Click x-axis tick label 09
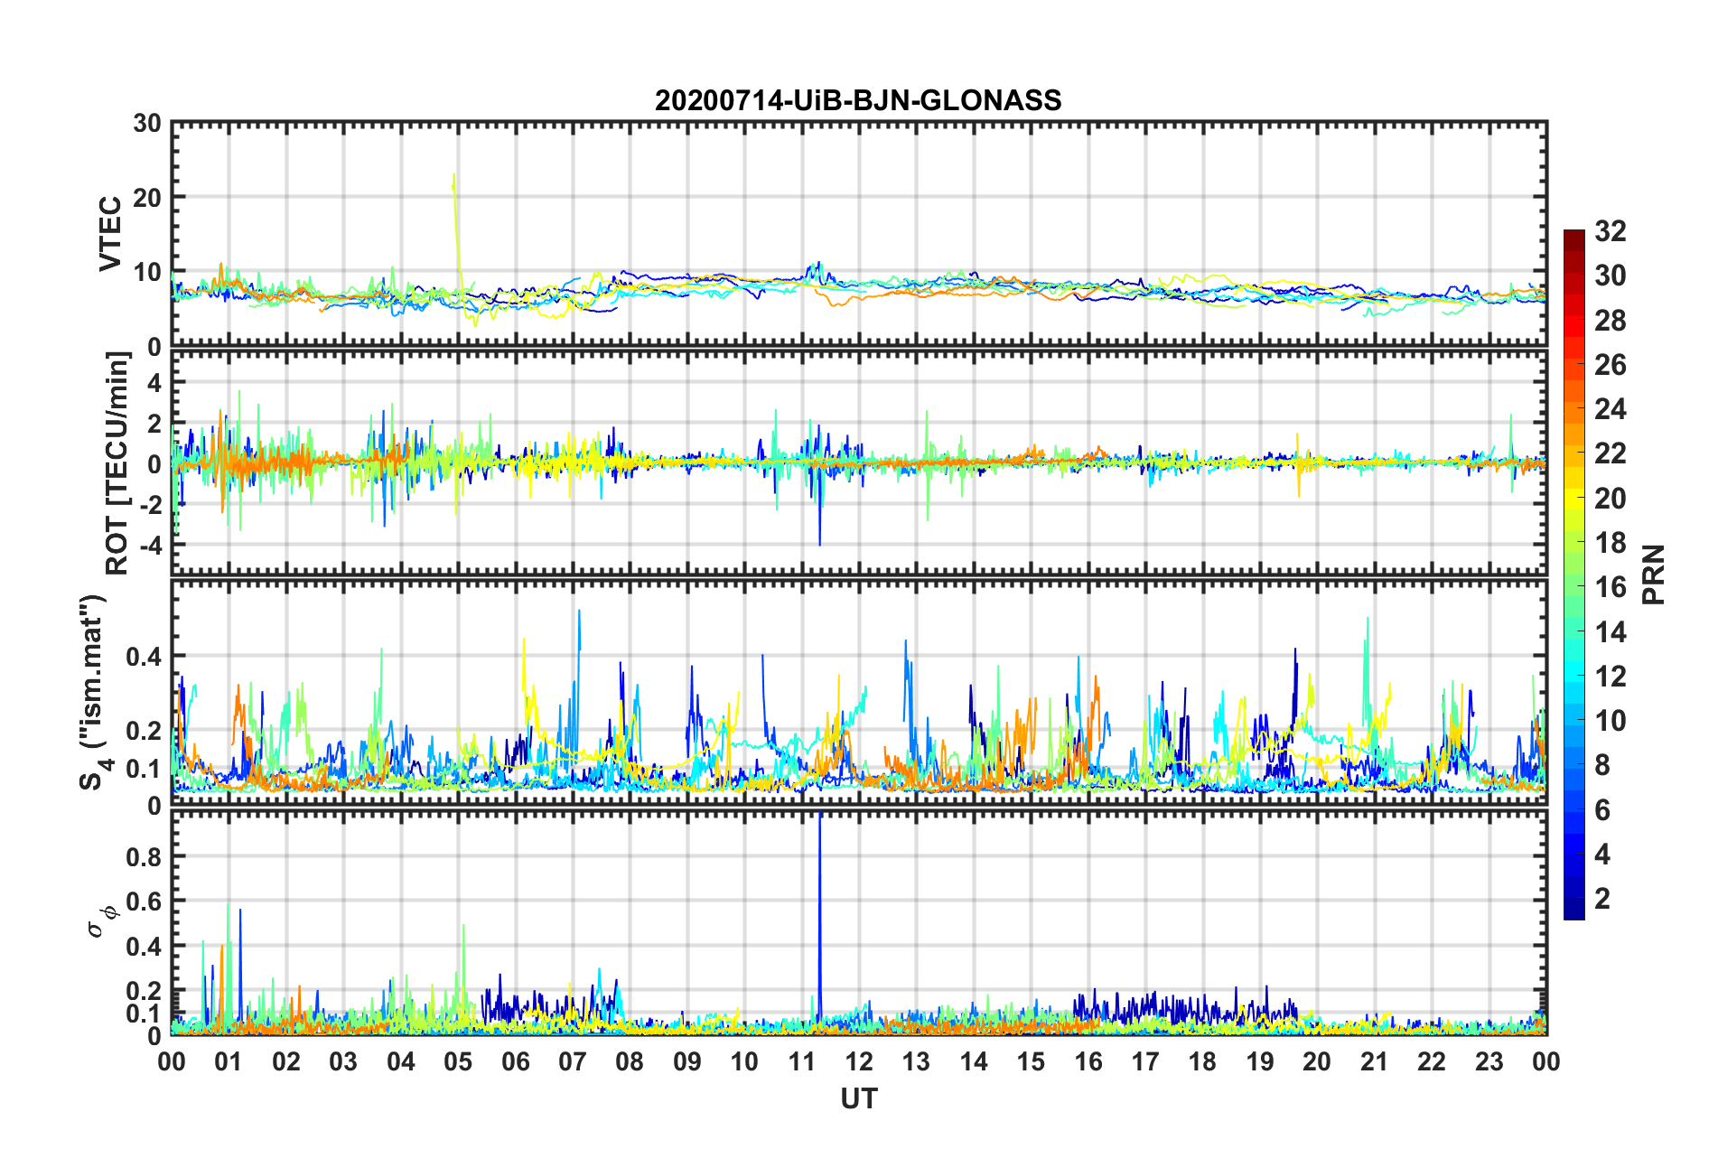The image size is (1718, 1149). pyautogui.click(x=687, y=1061)
